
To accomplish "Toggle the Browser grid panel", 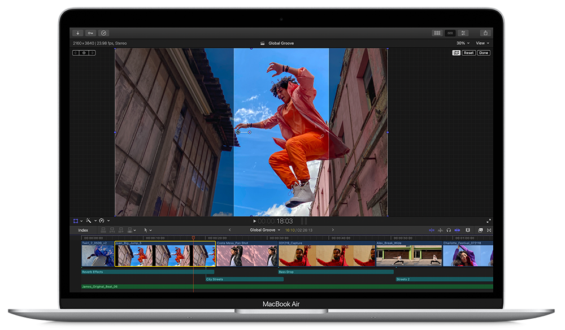I will pos(437,33).
